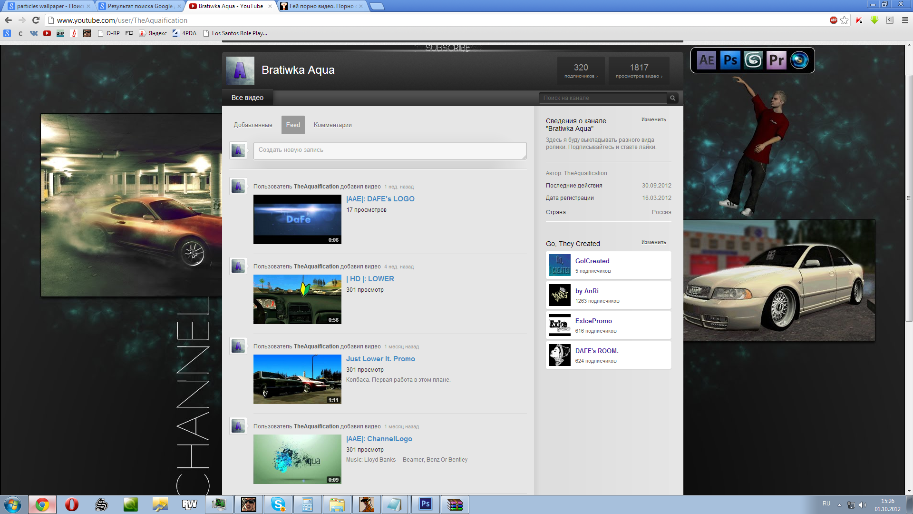The height and width of the screenshot is (514, 913).
Task: Click the channel search magnifier icon
Action: pos(672,98)
